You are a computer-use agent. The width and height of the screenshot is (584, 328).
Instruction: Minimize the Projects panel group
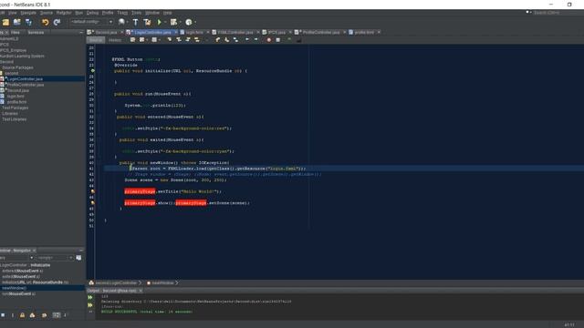click(x=81, y=33)
